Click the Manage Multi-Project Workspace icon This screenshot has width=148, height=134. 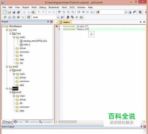point(72,17)
